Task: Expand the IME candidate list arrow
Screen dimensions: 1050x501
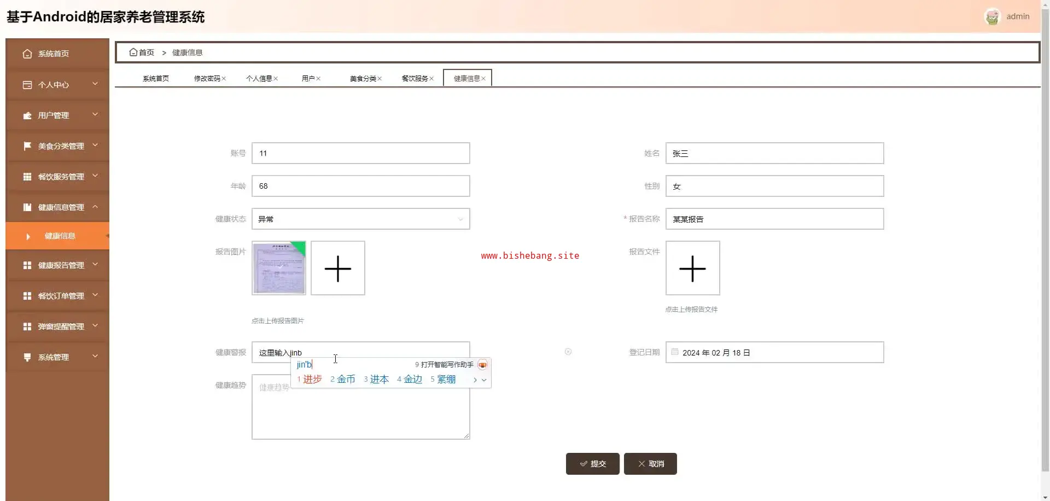Action: (x=484, y=380)
